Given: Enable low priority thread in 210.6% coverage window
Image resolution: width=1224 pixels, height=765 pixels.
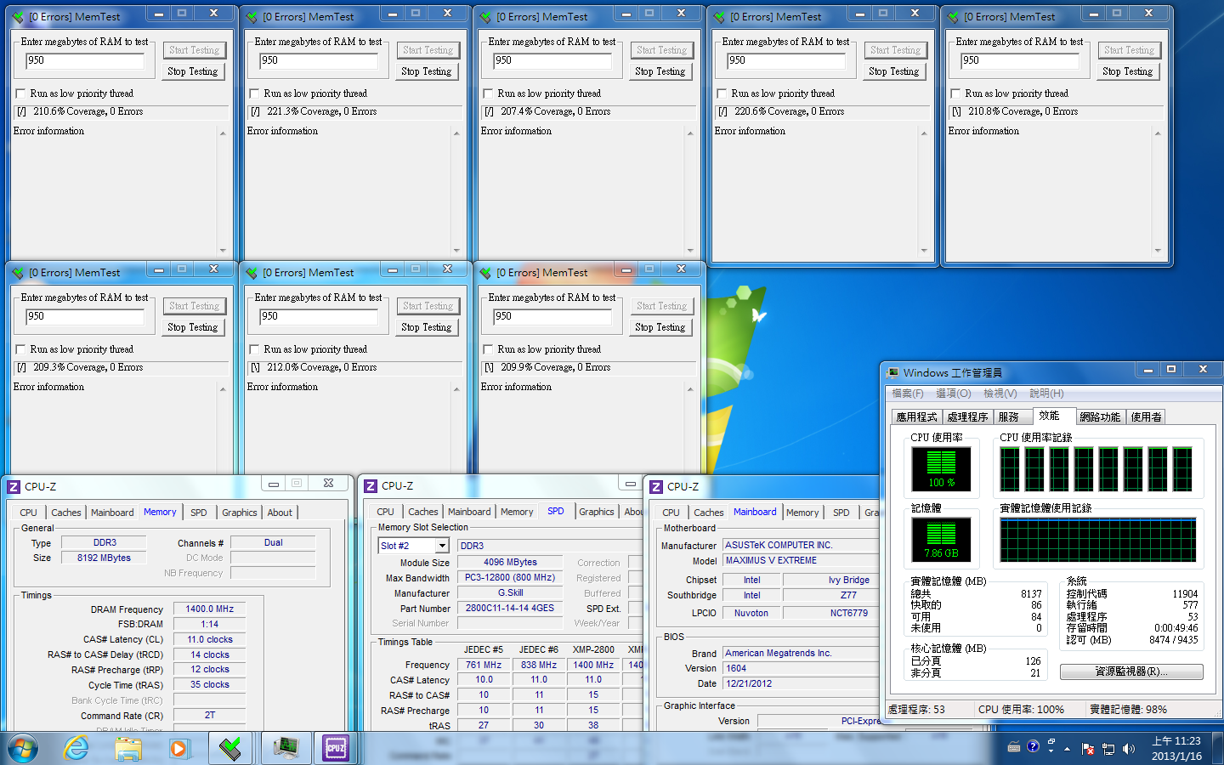Looking at the screenshot, I should click(x=20, y=93).
